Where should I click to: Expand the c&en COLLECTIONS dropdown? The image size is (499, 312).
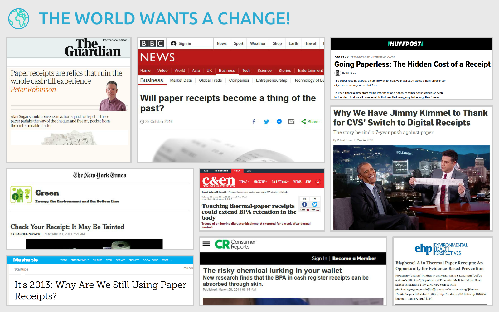pos(280,182)
